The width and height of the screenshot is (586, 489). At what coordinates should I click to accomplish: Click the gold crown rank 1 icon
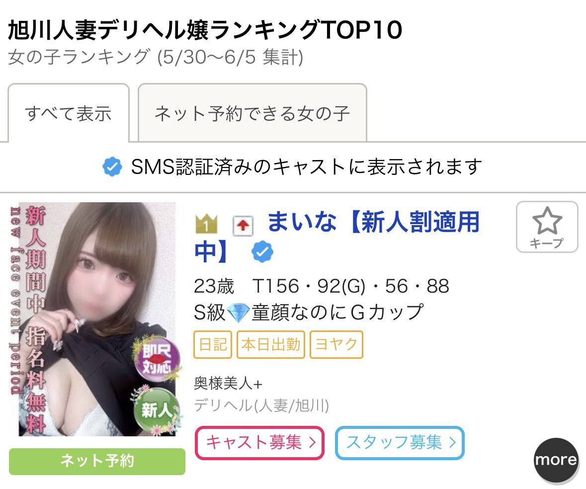[206, 224]
